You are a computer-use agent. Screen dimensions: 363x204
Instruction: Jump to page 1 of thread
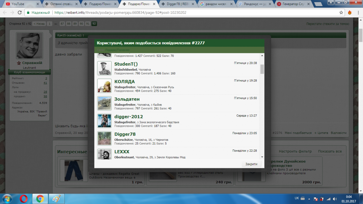[x=49, y=24]
